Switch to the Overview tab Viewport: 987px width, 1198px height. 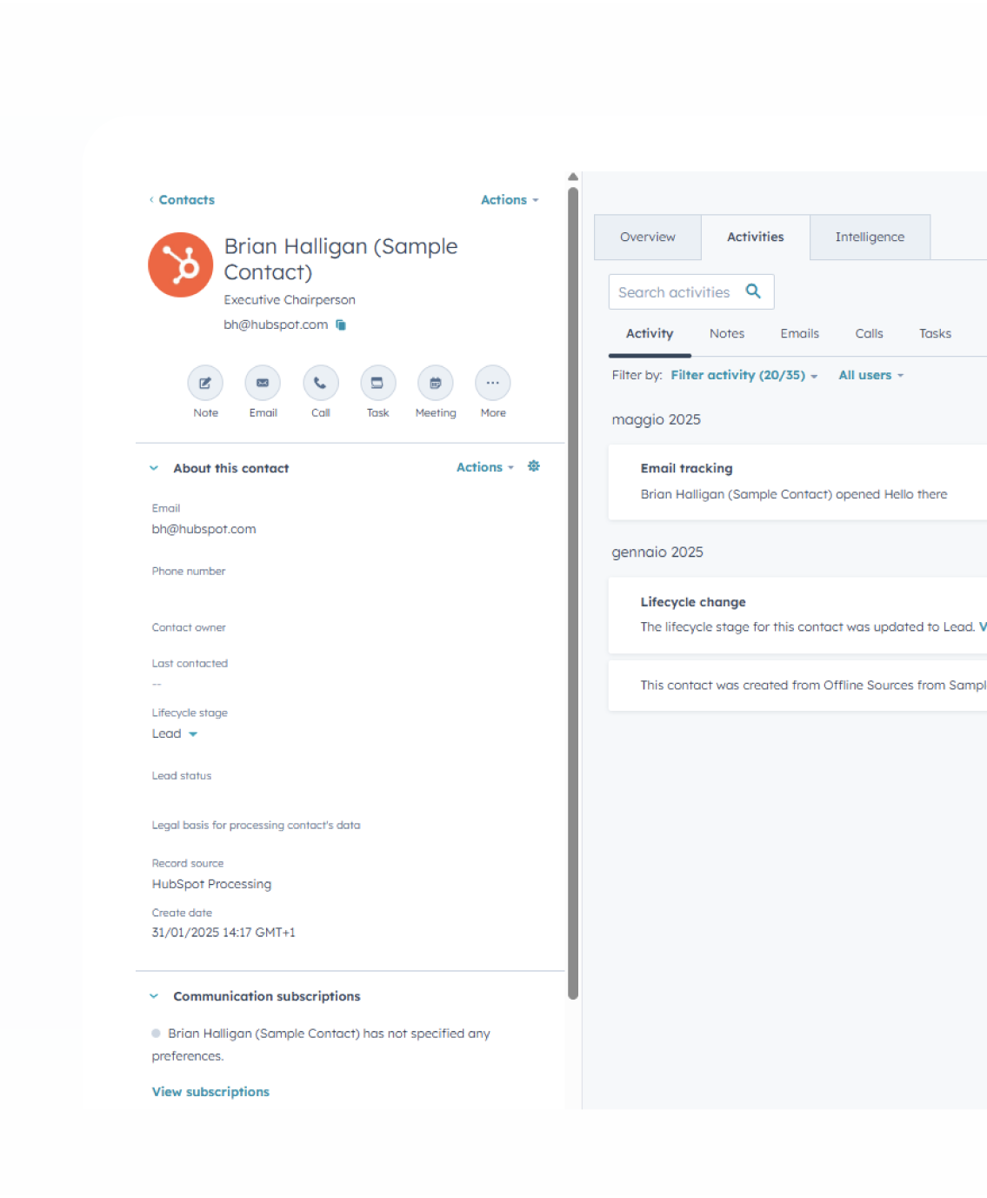pyautogui.click(x=648, y=237)
